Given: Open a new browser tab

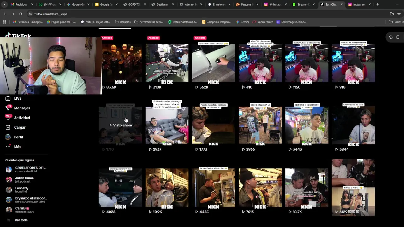Looking at the screenshot, I should pyautogui.click(x=377, y=4).
